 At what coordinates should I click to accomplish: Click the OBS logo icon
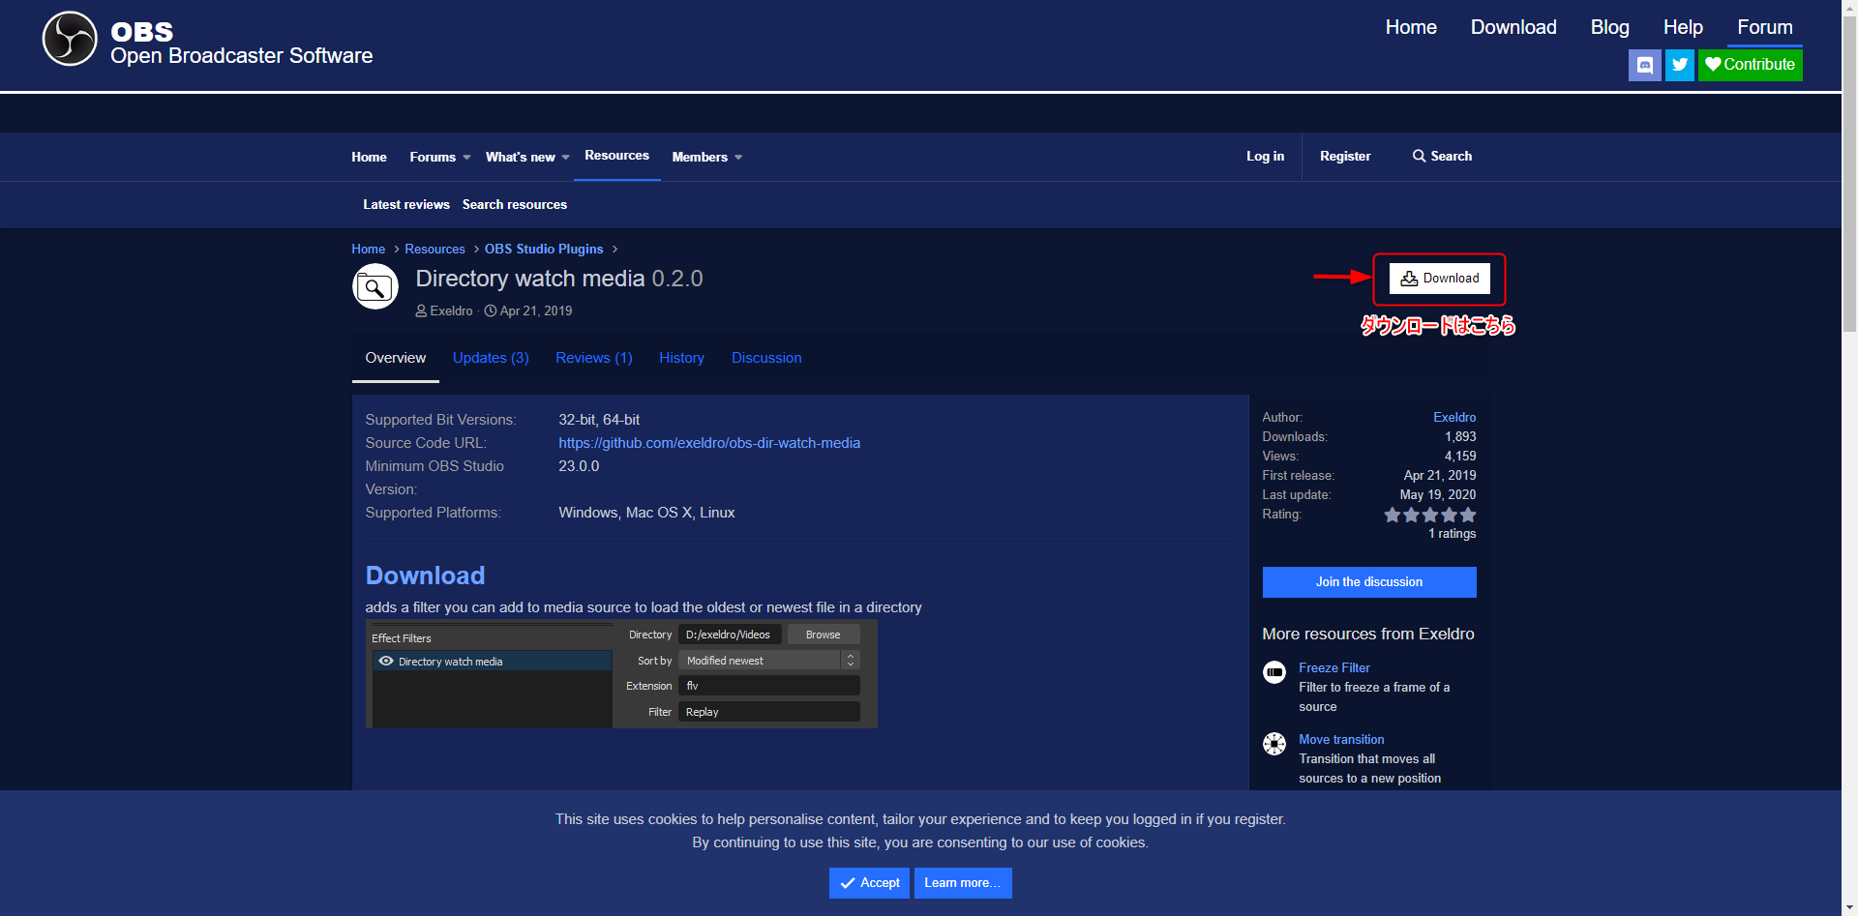pos(70,40)
